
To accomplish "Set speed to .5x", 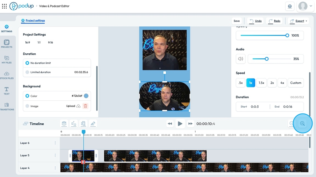I will (x=240, y=83).
